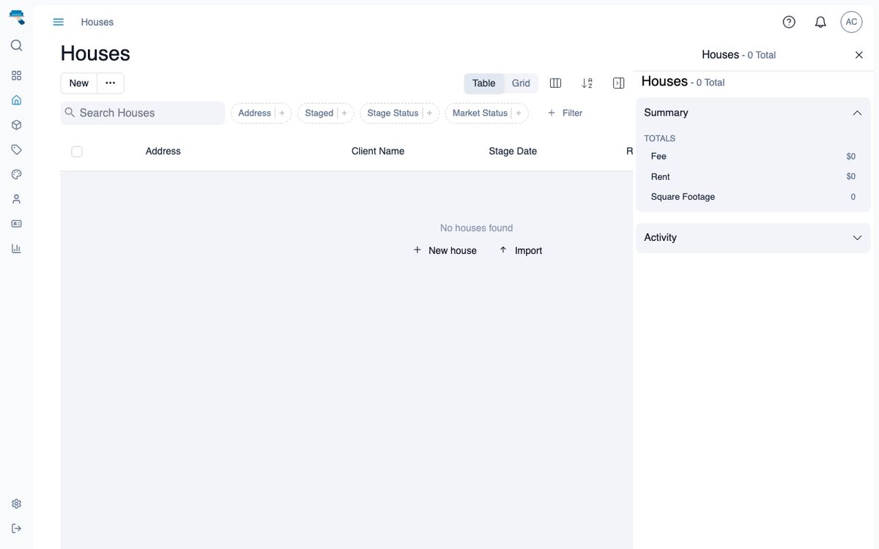
Task: Switch to the Grid view tab
Action: click(521, 83)
